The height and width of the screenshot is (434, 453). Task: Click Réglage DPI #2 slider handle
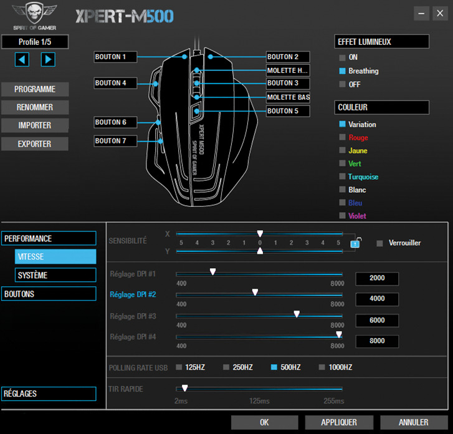255,292
